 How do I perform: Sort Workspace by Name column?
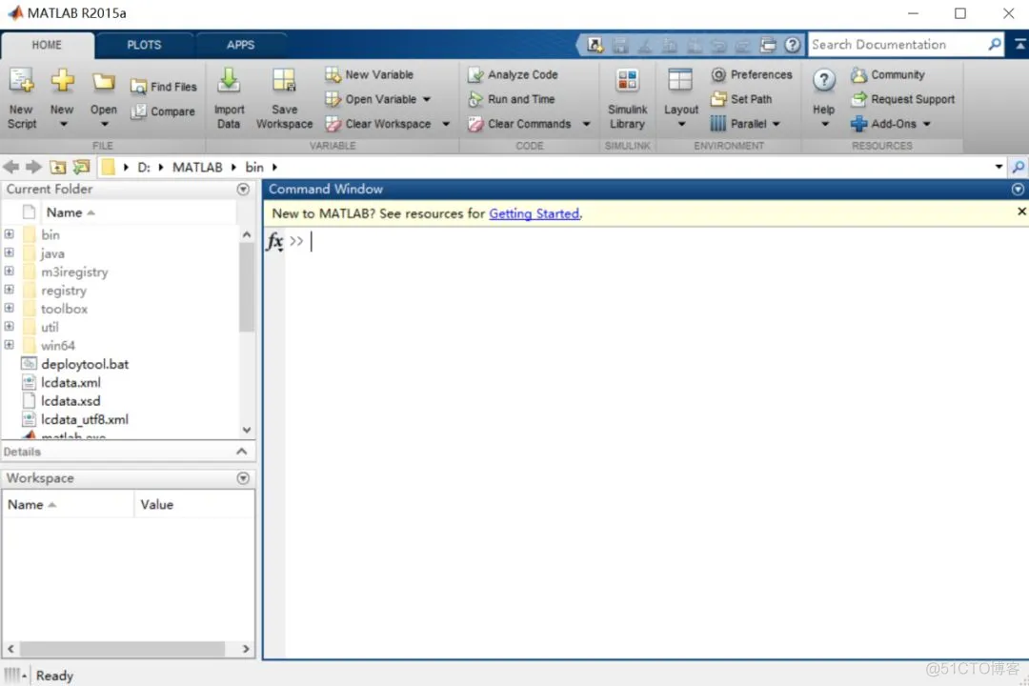[x=69, y=505]
